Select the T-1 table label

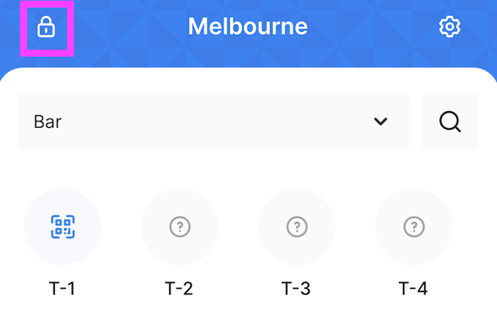[62, 289]
